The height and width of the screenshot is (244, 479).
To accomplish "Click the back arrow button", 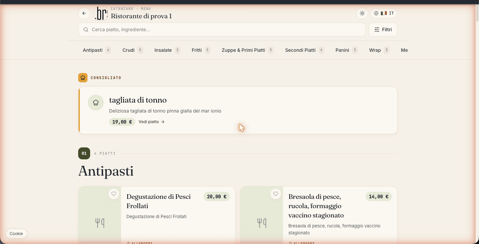I will pyautogui.click(x=84, y=13).
